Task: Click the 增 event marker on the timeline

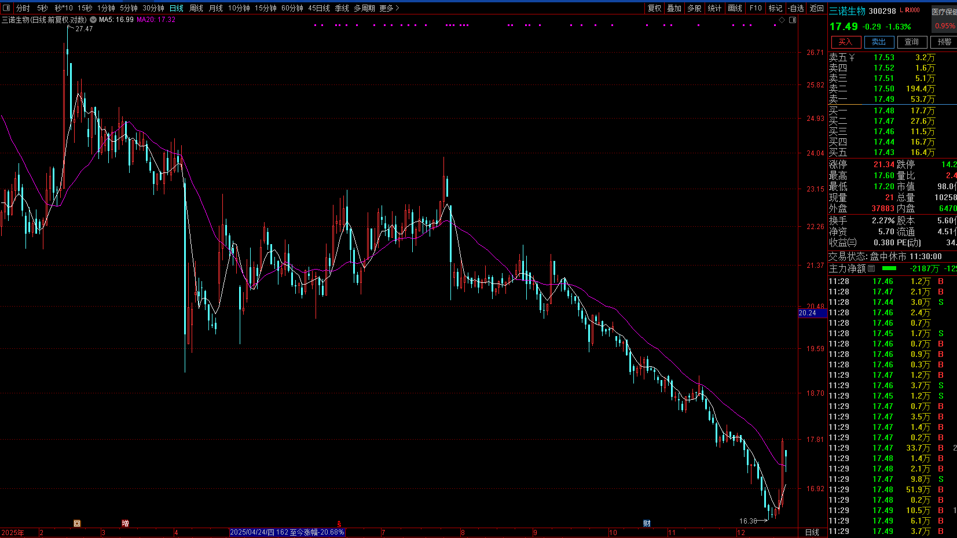Action: (x=125, y=524)
